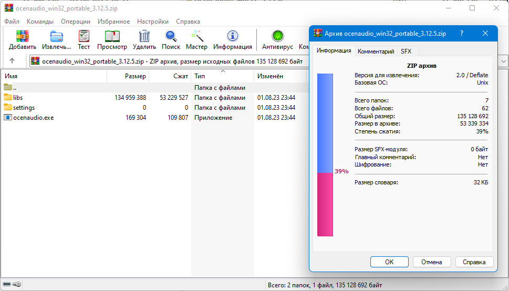Click the settings folder name

pos(24,108)
